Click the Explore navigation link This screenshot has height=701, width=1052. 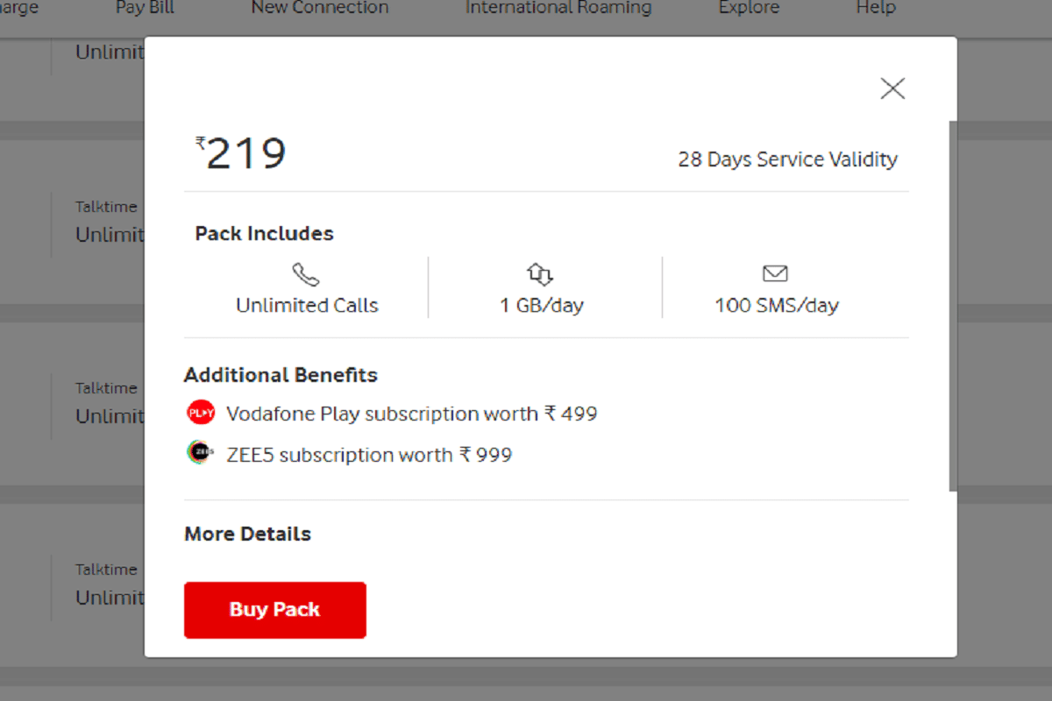coord(749,8)
